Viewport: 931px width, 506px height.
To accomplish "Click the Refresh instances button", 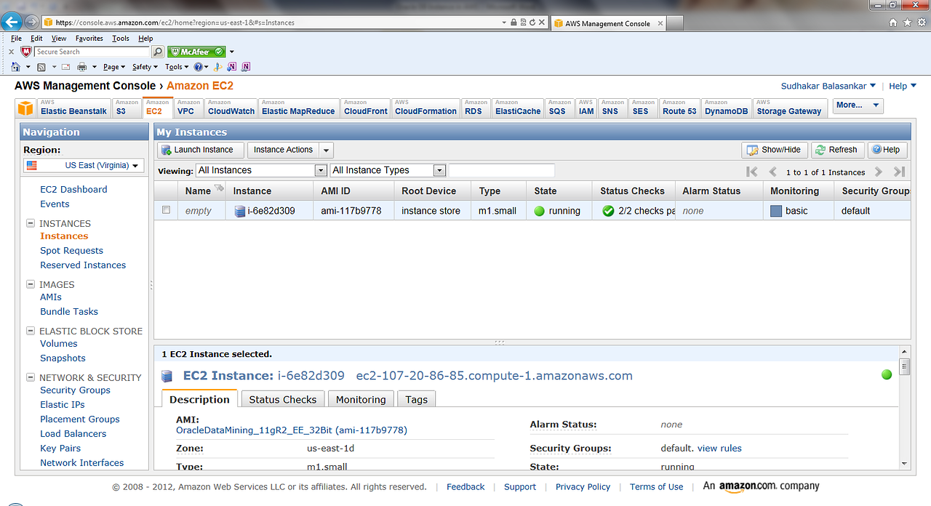I will [x=838, y=150].
